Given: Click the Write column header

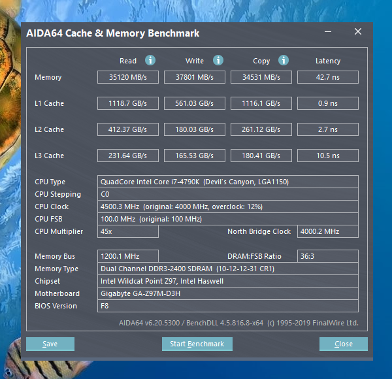Looking at the screenshot, I should [195, 61].
